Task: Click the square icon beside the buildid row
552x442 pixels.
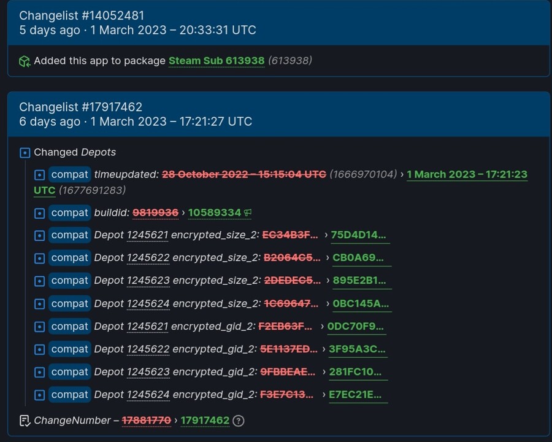Action: tap(39, 213)
